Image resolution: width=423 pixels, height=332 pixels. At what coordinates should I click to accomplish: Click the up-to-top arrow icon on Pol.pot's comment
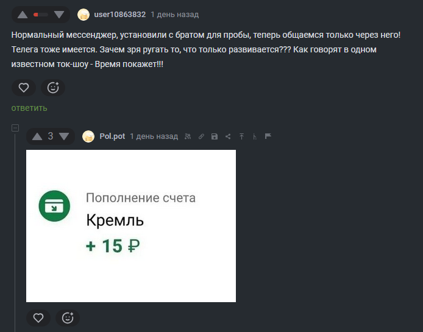(241, 136)
